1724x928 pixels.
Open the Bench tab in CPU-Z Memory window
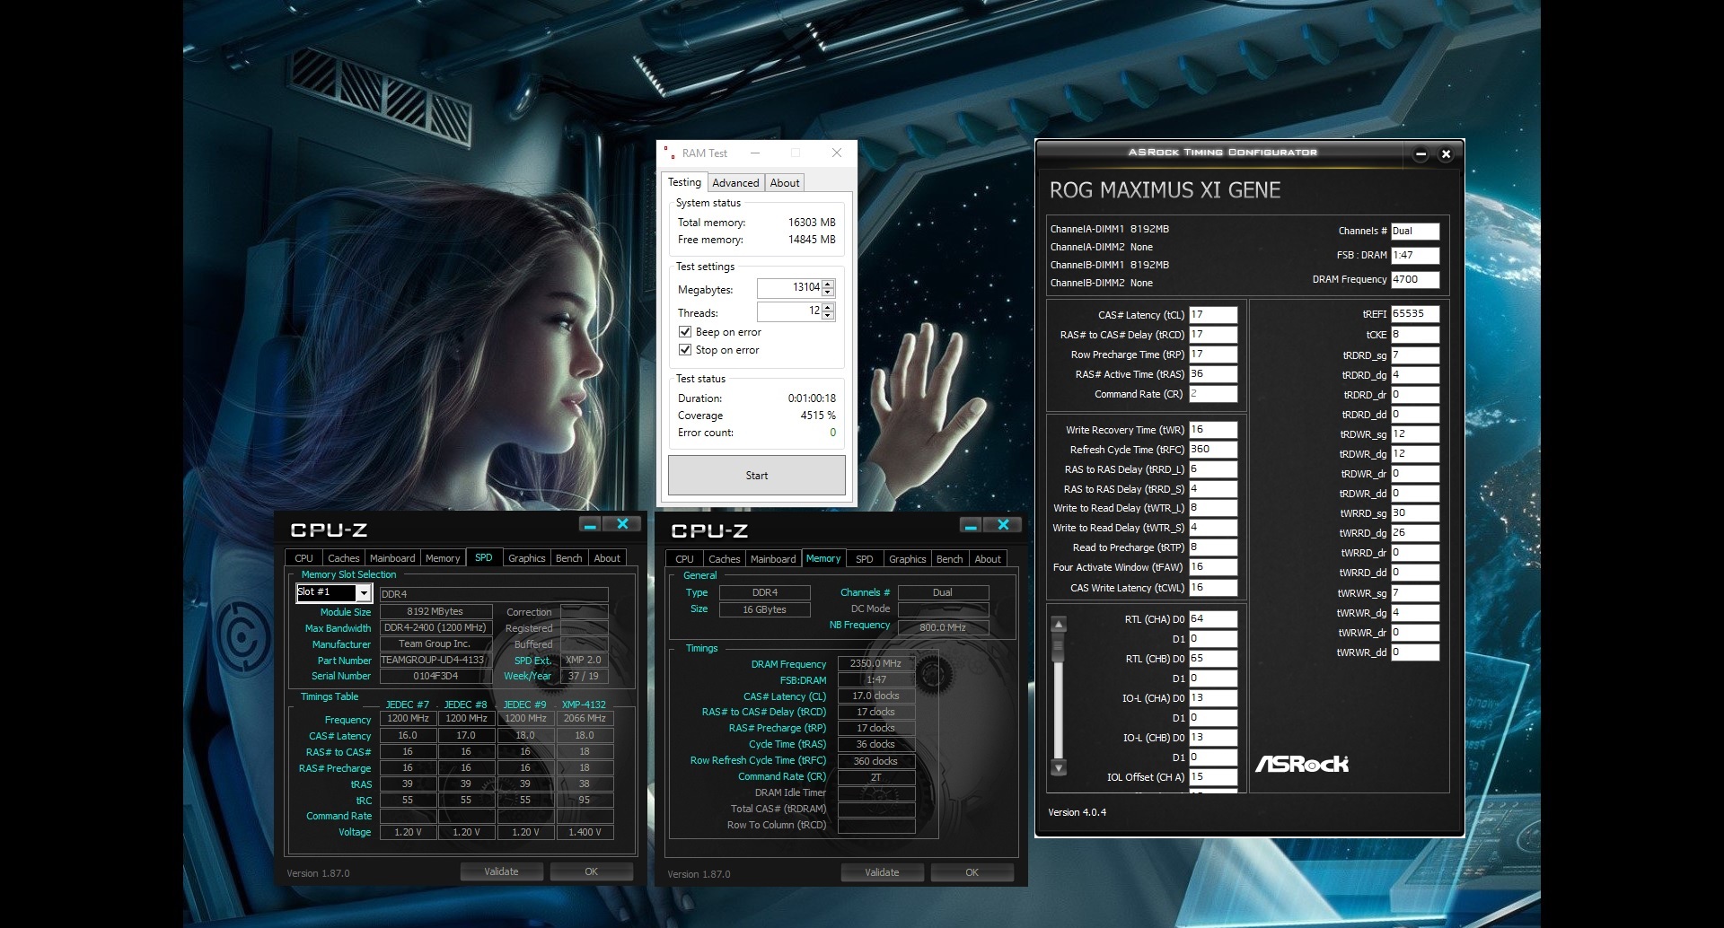[x=949, y=559]
